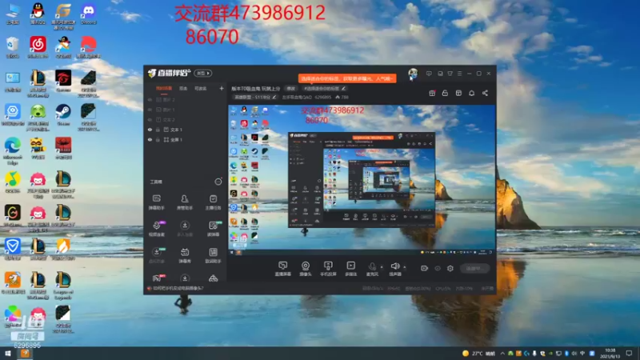Click the record video icon beside settings gear

click(425, 268)
